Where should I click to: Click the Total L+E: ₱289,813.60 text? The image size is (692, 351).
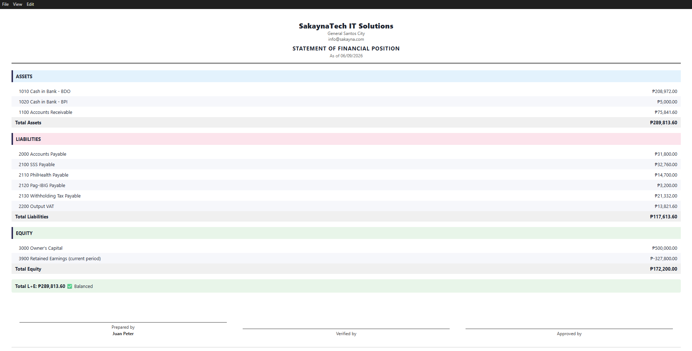(40, 286)
